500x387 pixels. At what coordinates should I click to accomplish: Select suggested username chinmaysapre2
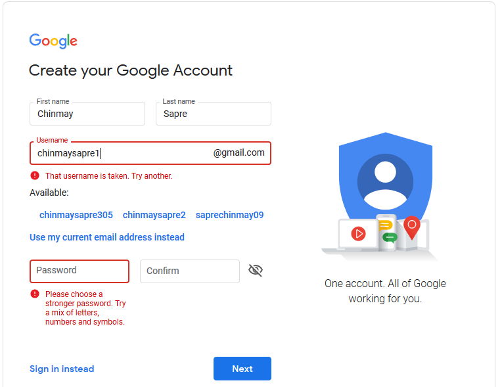pyautogui.click(x=154, y=215)
